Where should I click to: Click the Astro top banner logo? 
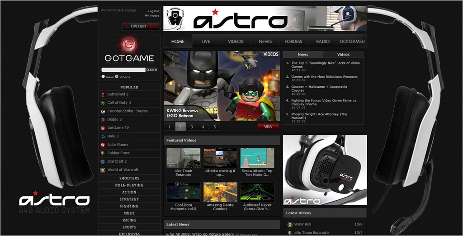(x=240, y=19)
